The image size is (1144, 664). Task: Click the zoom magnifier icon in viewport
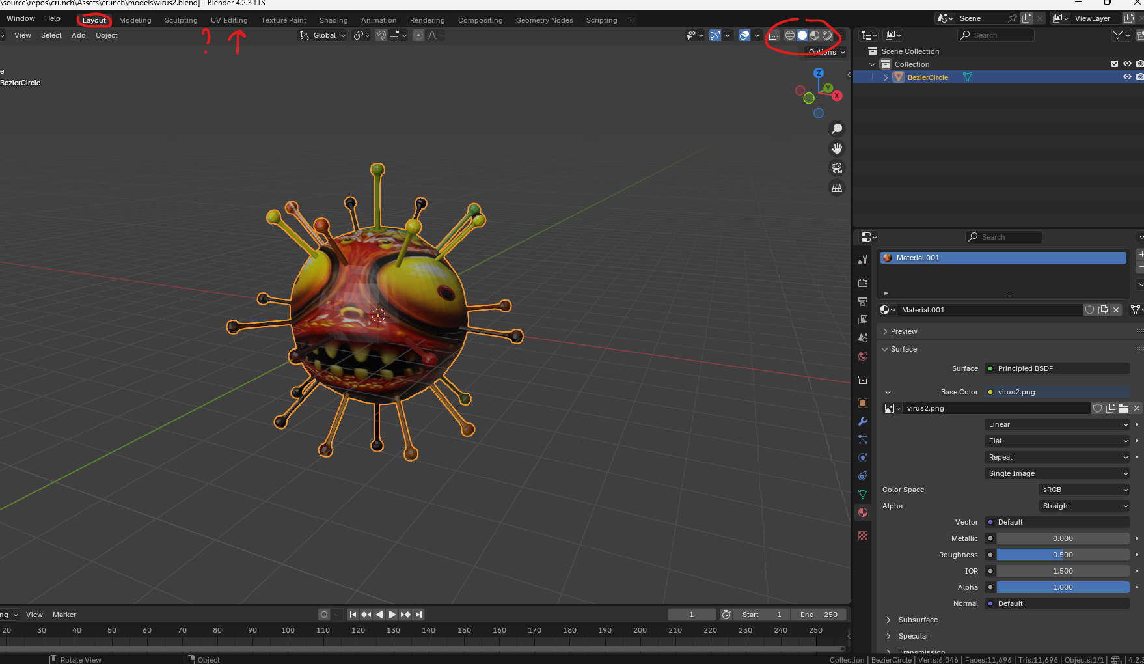point(837,129)
